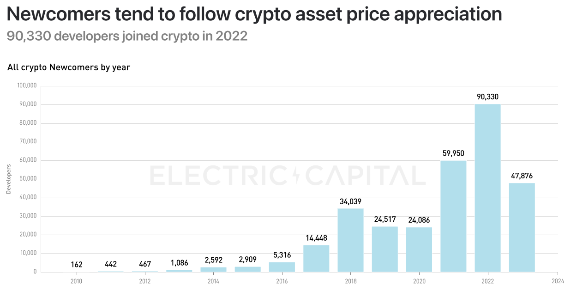The image size is (571, 291).
Task: Click the 2021 bar in the chart
Action: click(453, 216)
